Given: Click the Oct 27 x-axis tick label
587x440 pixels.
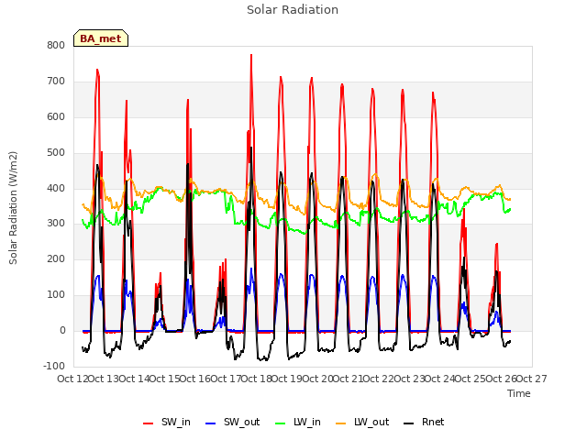Looking at the screenshot, I should [x=531, y=379].
